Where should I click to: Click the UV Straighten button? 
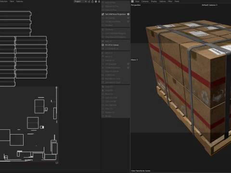point(115,64)
